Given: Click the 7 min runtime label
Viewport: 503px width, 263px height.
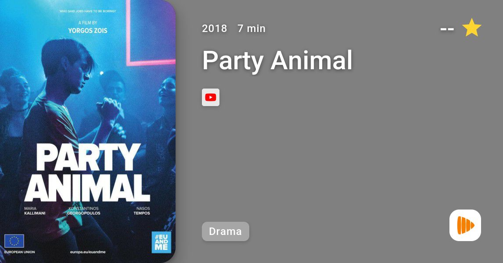Looking at the screenshot, I should pos(251,28).
